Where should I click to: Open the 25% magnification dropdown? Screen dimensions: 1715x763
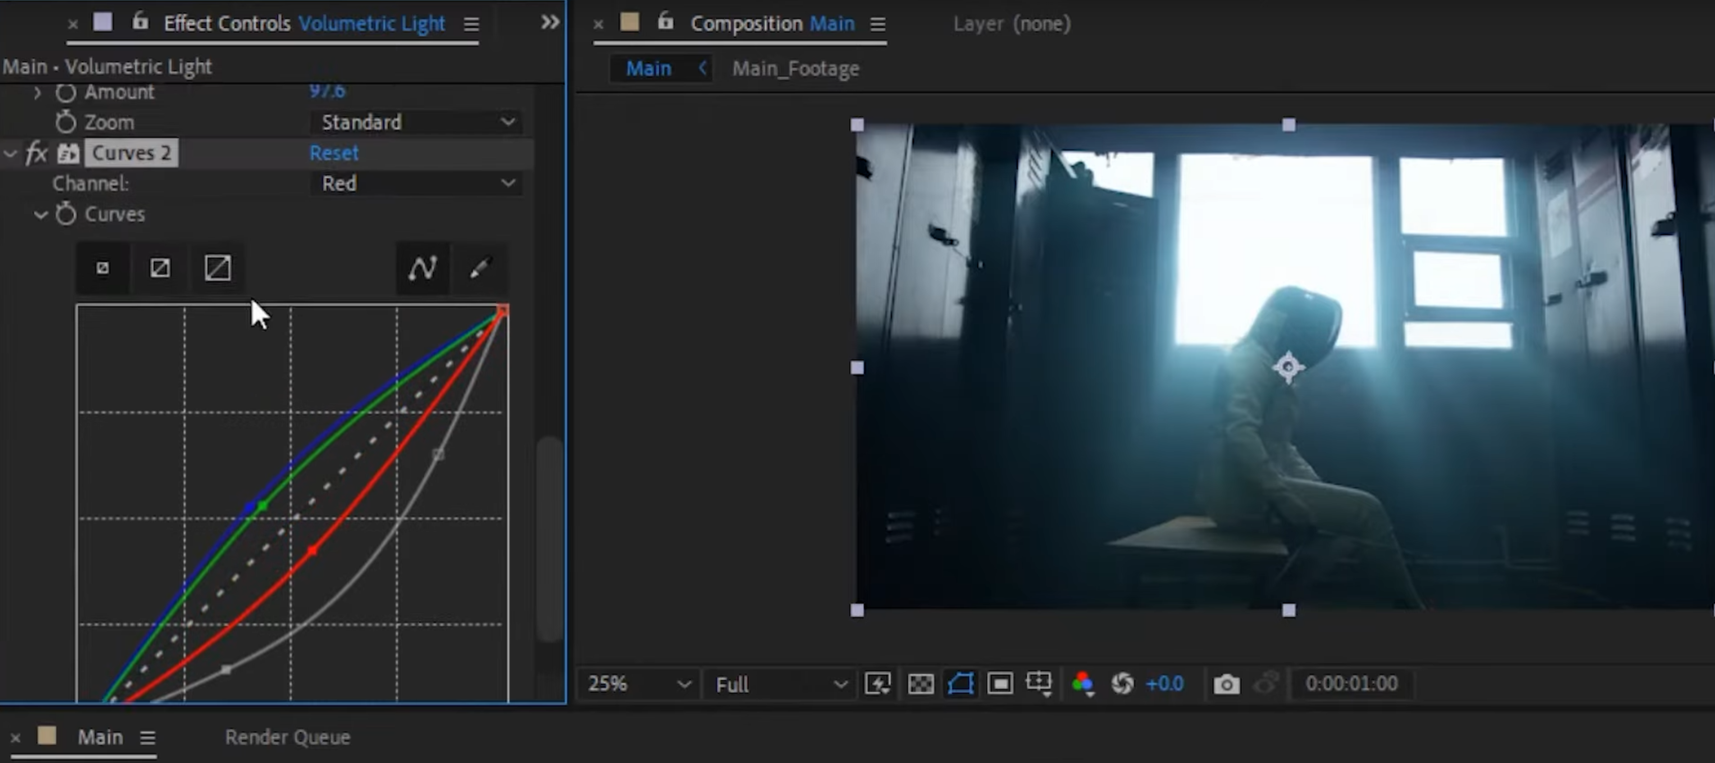tap(638, 684)
